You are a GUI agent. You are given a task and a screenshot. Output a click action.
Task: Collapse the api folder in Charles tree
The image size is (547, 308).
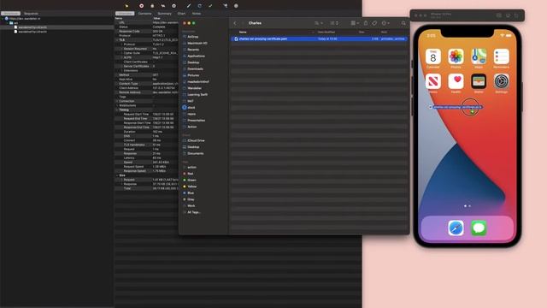coord(7,23)
